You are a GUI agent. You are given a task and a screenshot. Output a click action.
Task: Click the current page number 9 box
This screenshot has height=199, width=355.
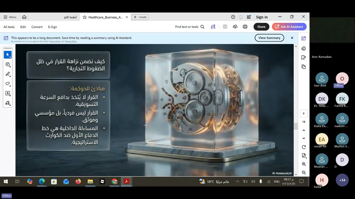pos(304,114)
